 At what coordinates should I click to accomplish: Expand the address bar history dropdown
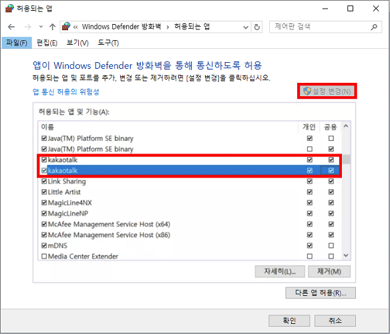(246, 27)
